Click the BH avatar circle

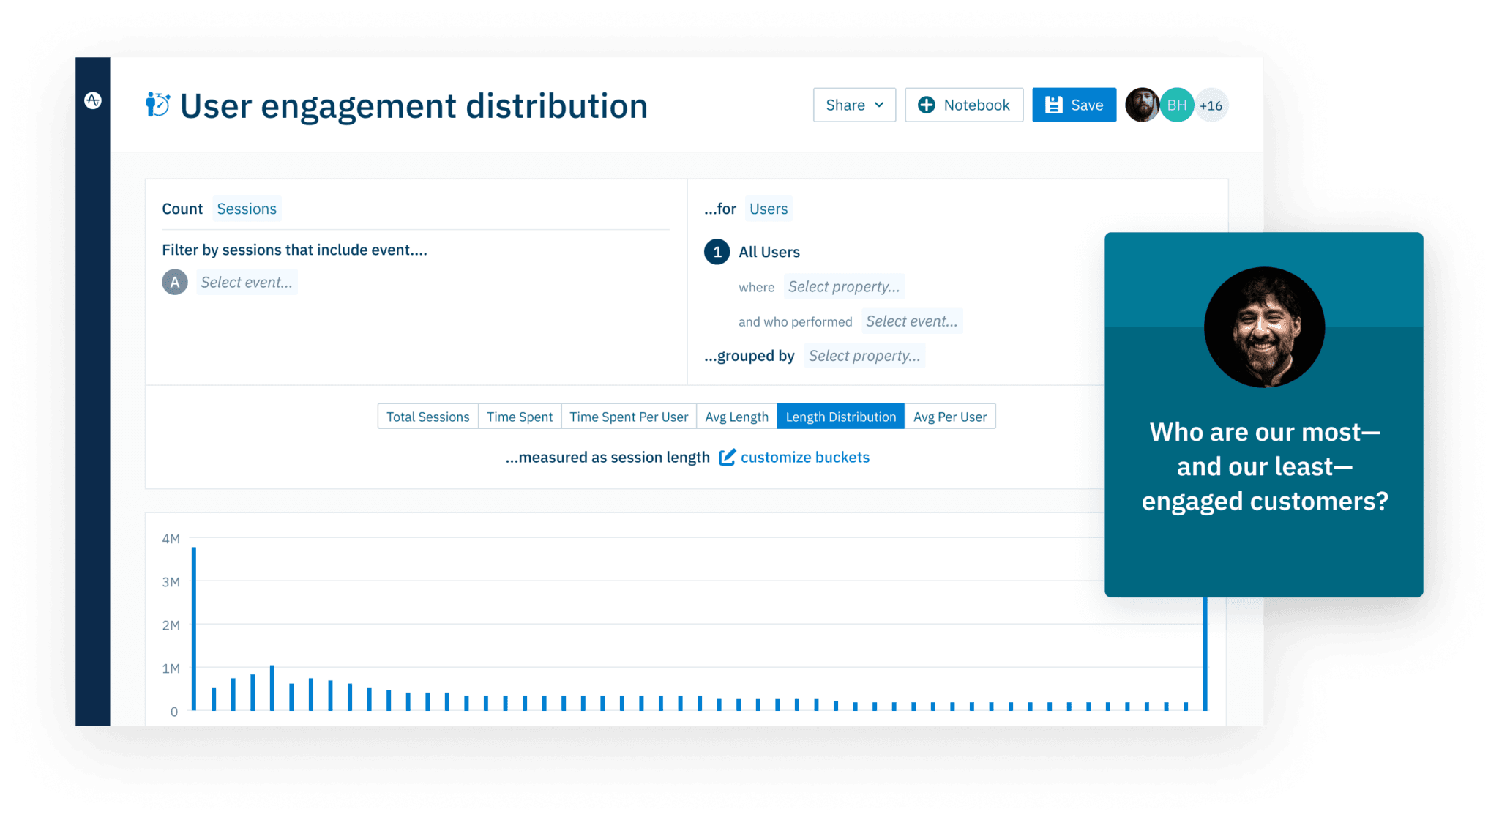[1176, 105]
